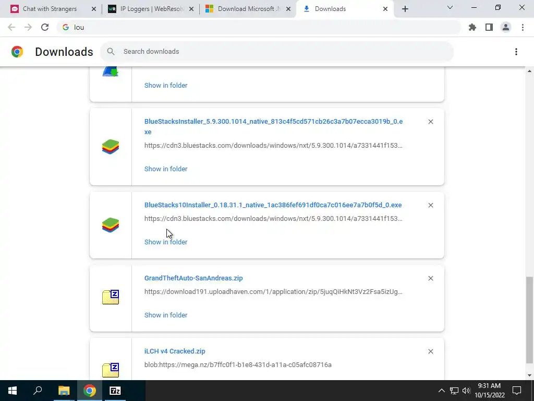This screenshot has height=401, width=534.
Task: Click BlueStacksInstaller_5.9.300 file icon
Action: point(111,147)
